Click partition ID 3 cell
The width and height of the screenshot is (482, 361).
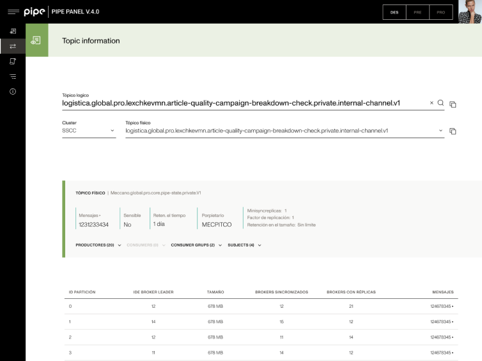(x=70, y=353)
